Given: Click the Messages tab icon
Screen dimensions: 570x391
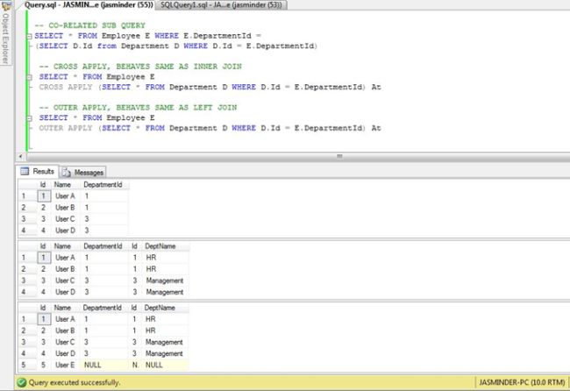Looking at the screenshot, I should [x=68, y=172].
